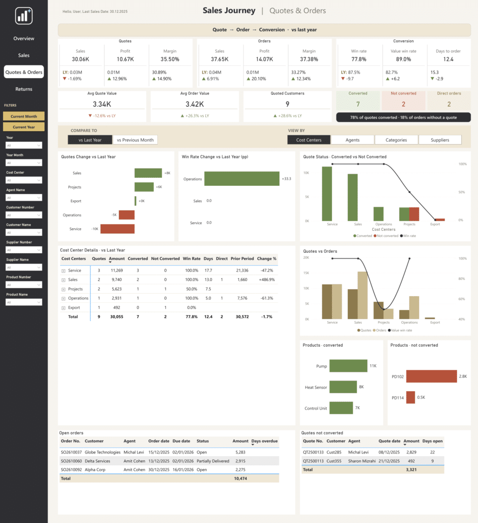
Task: Click the Pump bar in Products converted
Action: (348, 366)
